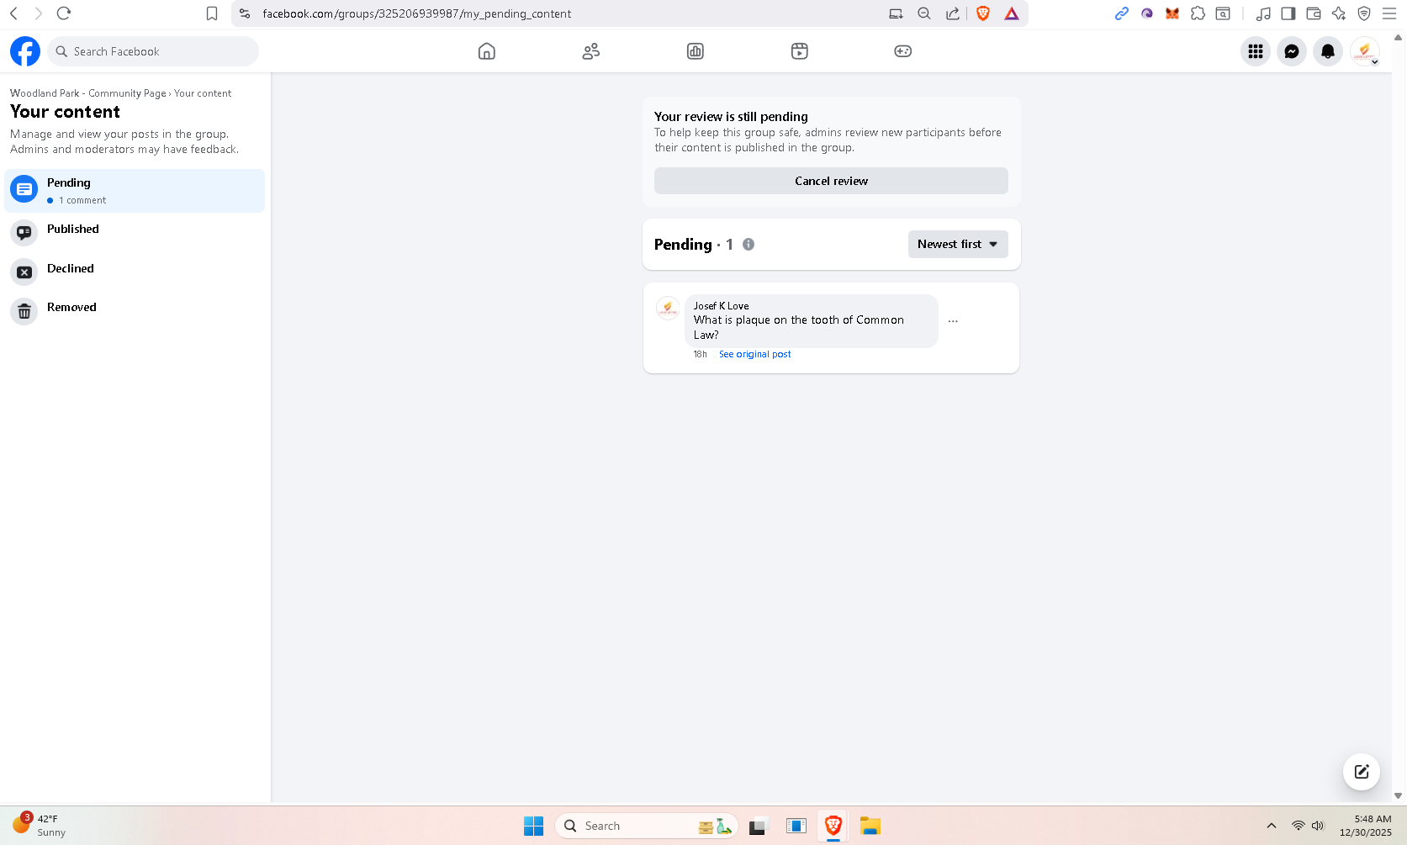
Task: Open the Friends icon in top navigation
Action: pyautogui.click(x=590, y=51)
